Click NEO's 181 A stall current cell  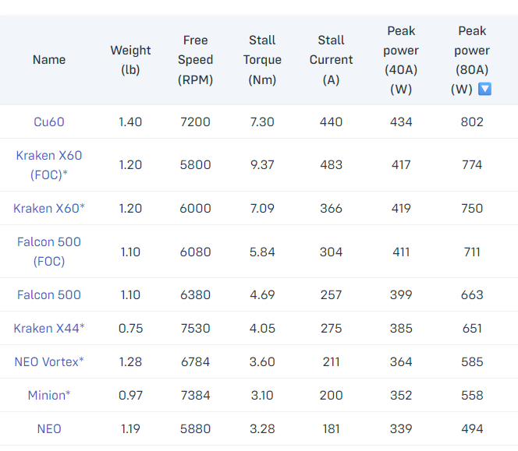point(331,429)
